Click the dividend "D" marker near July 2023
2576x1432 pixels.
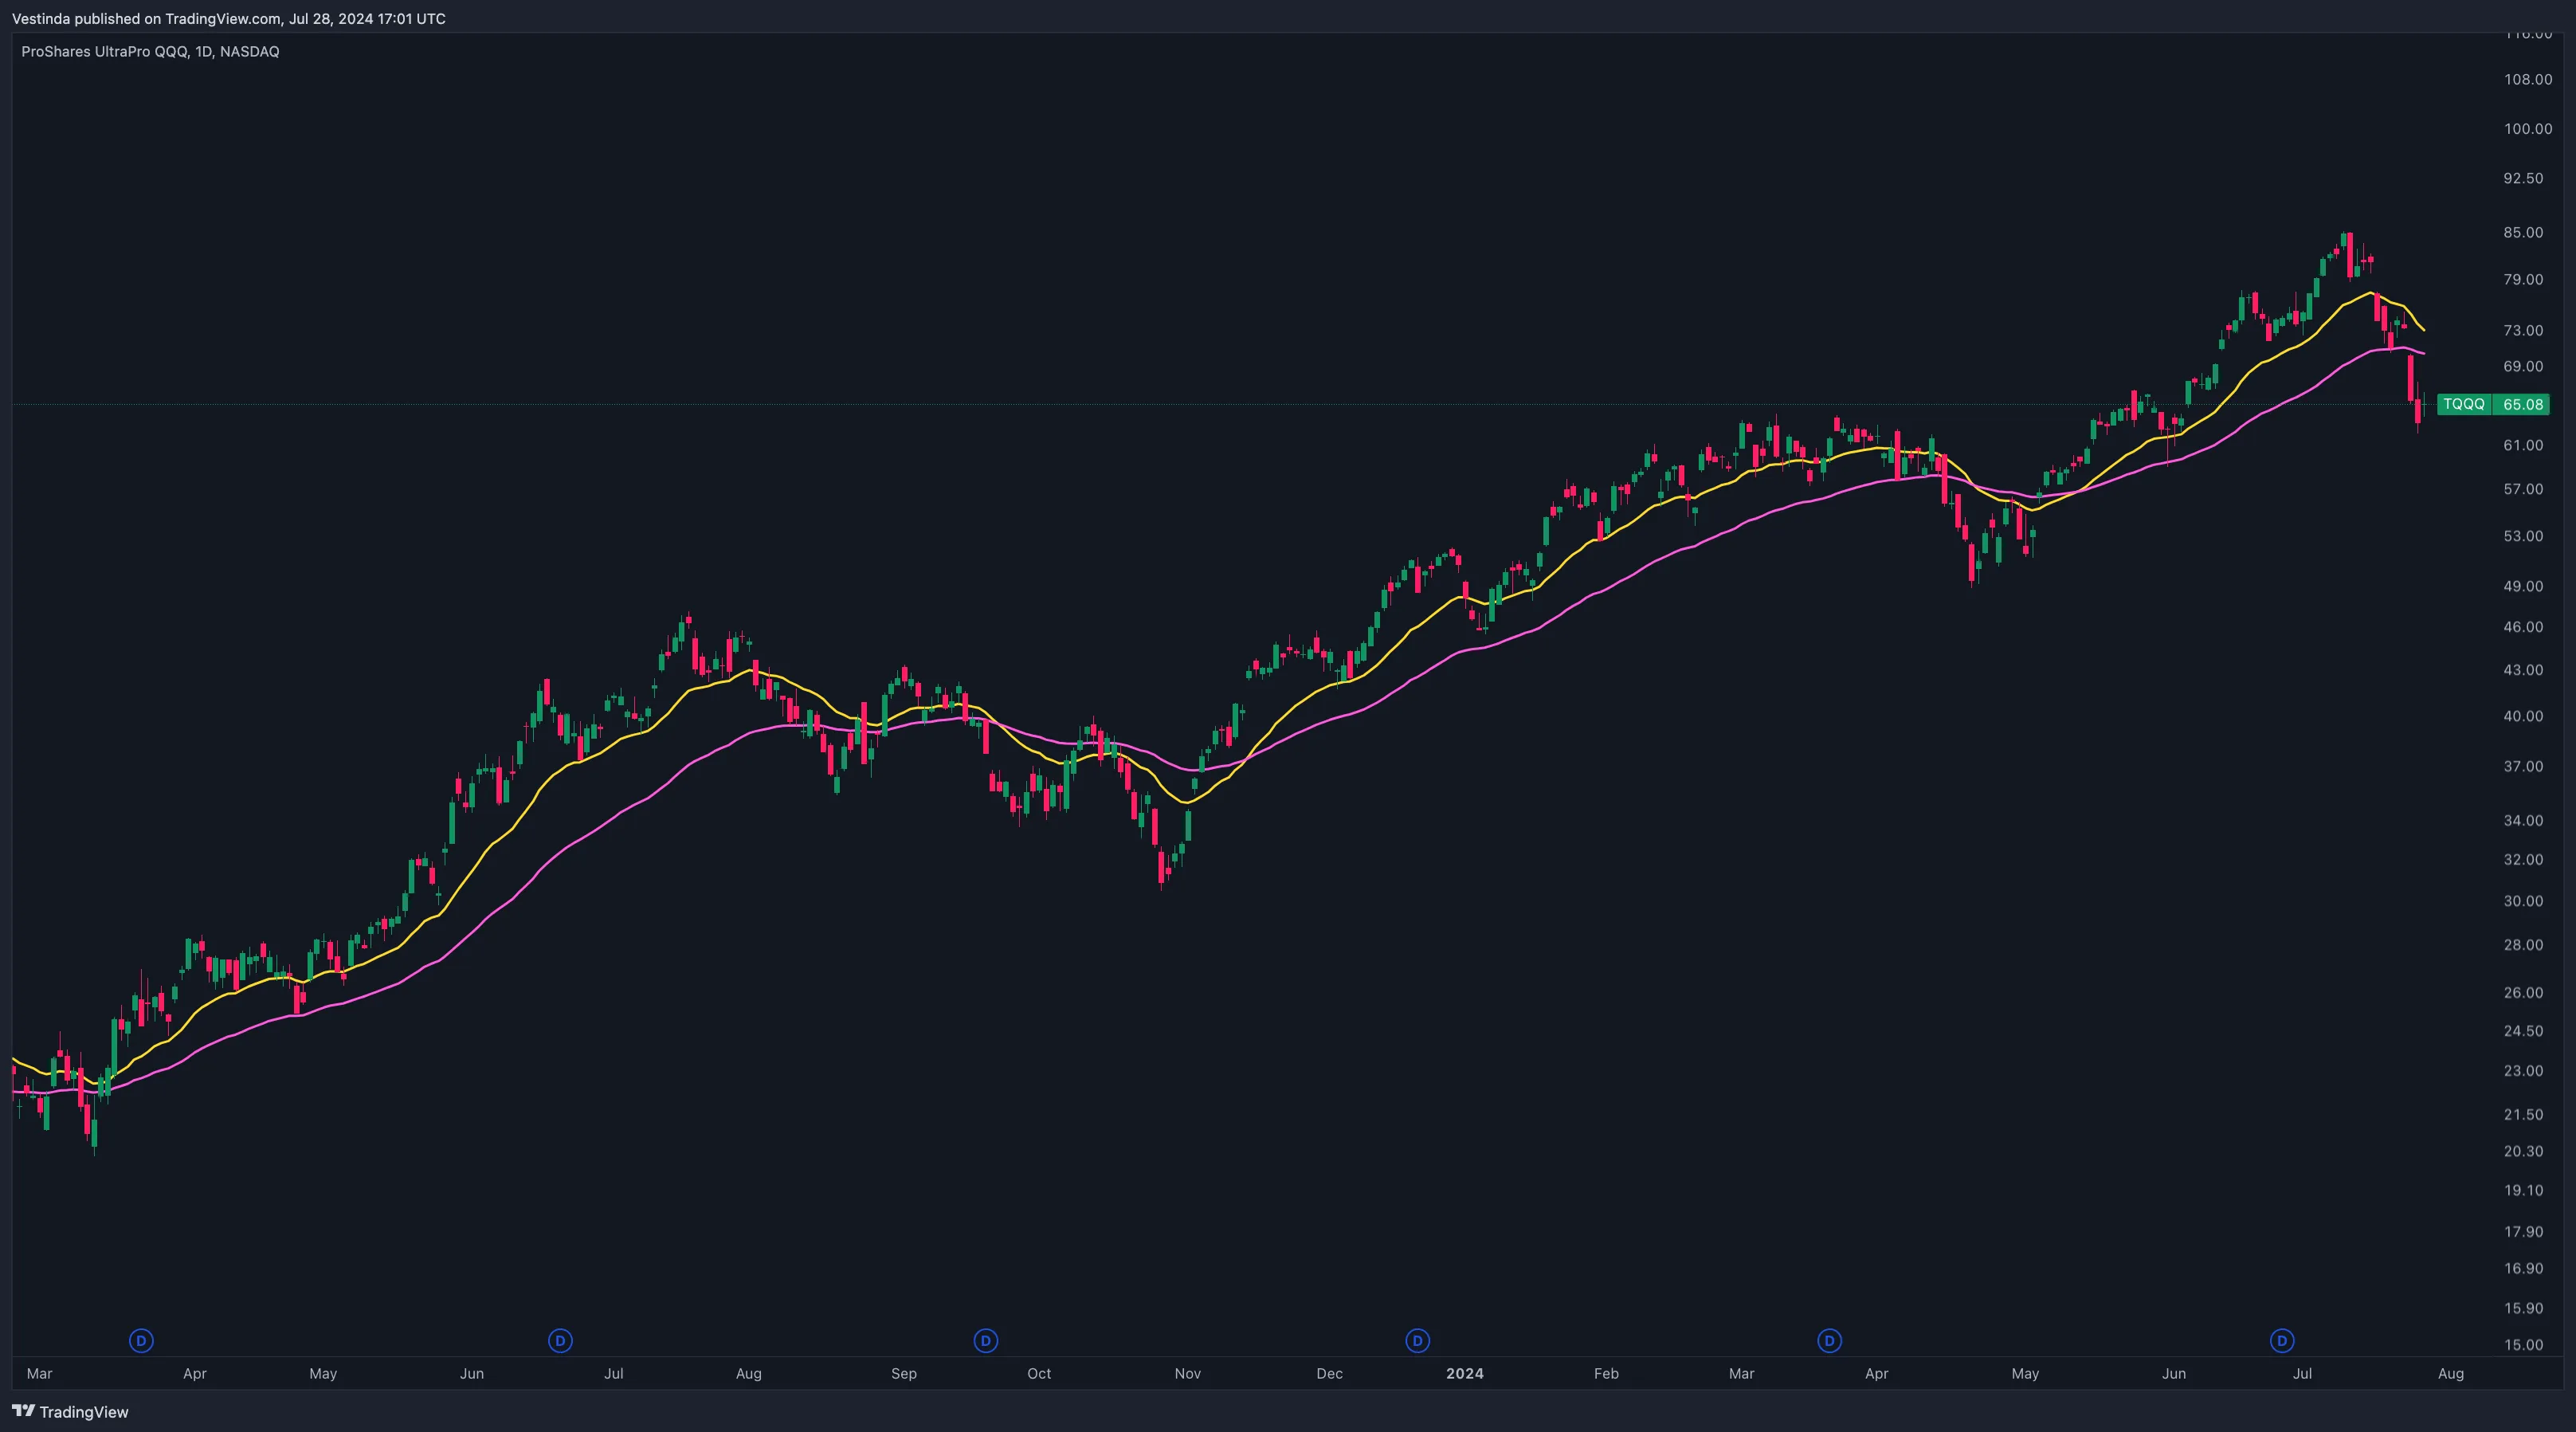click(x=560, y=1342)
